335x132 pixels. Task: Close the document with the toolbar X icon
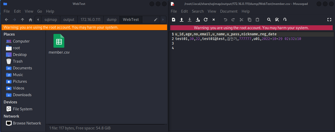(214, 20)
